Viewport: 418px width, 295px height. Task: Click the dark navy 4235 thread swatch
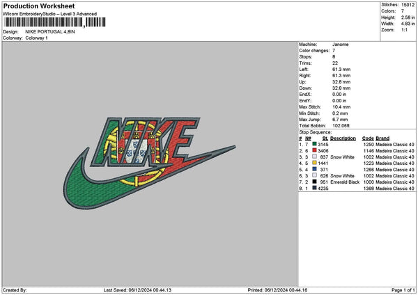[x=315, y=188]
